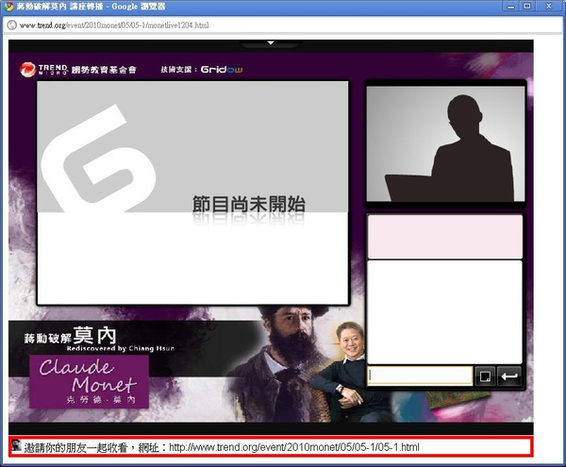Click the '節目尚未開始' text
This screenshot has width=566, height=467.
click(249, 205)
